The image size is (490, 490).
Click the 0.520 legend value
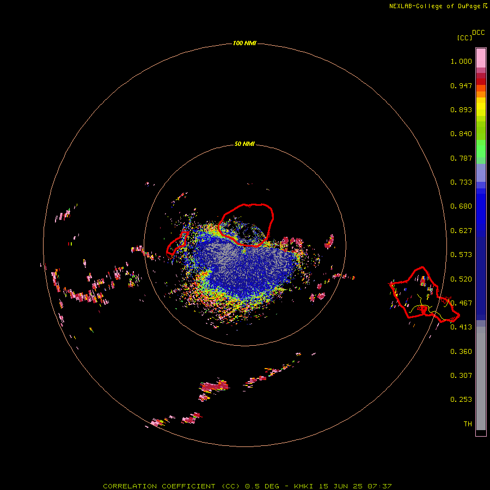pyautogui.click(x=461, y=279)
